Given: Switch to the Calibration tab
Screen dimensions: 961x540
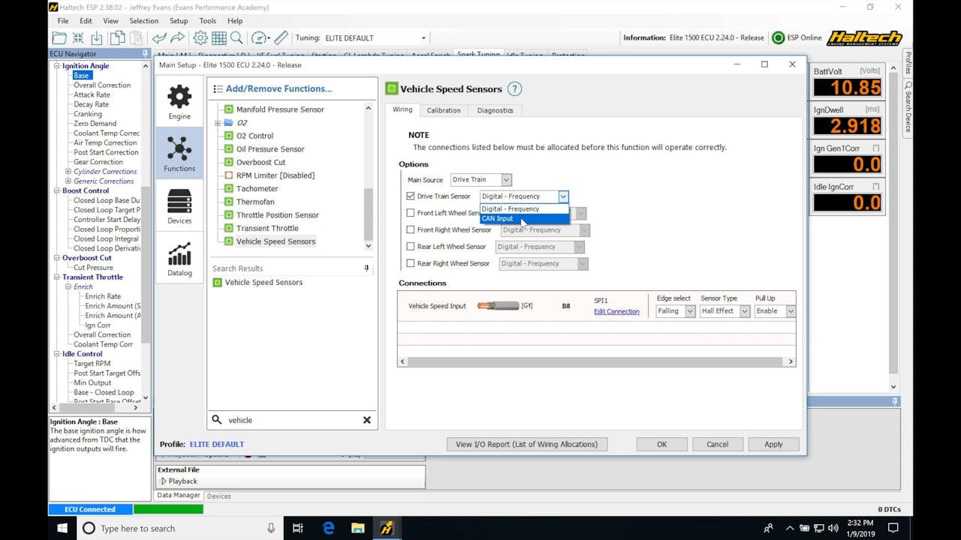Looking at the screenshot, I should pyautogui.click(x=444, y=110).
